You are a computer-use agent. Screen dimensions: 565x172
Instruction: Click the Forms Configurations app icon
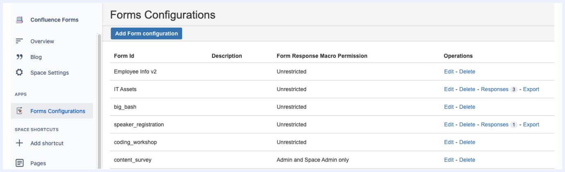tap(19, 111)
